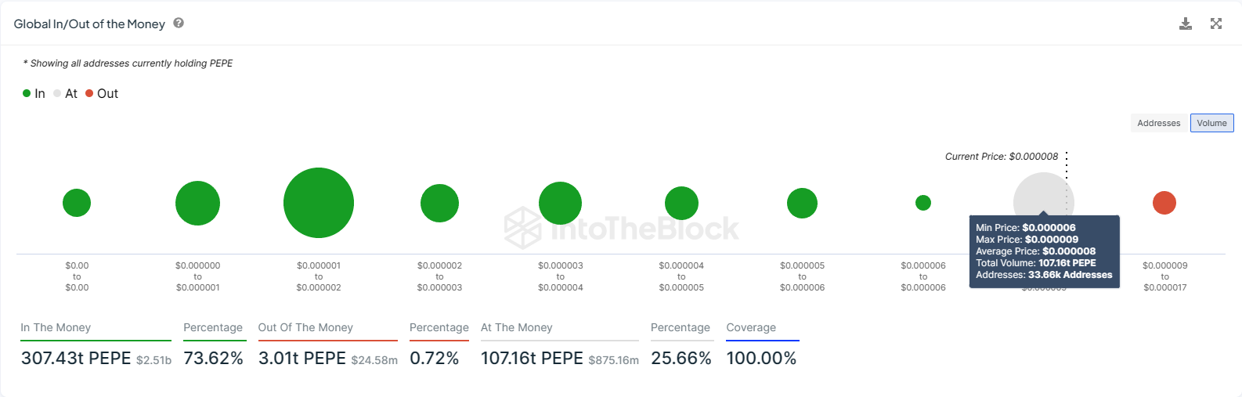
Task: Click bubble above $0.000005 to $0.000006 range
Action: pyautogui.click(x=802, y=203)
